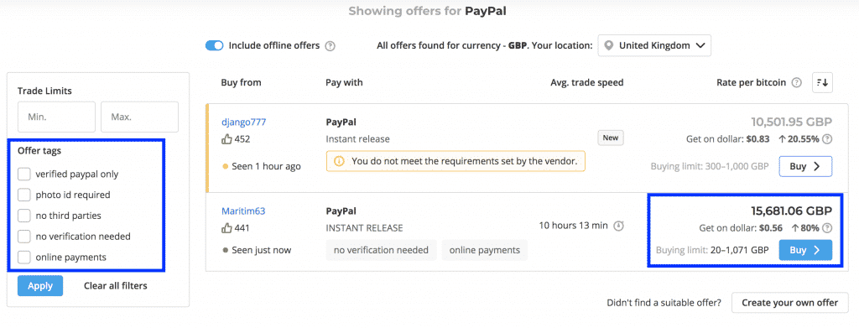Check the no third parties tag
859x328 pixels.
(x=24, y=216)
